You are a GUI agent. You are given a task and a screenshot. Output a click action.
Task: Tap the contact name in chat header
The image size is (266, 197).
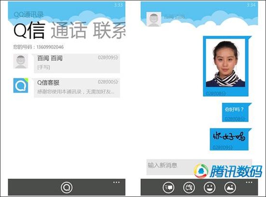[x=174, y=17]
